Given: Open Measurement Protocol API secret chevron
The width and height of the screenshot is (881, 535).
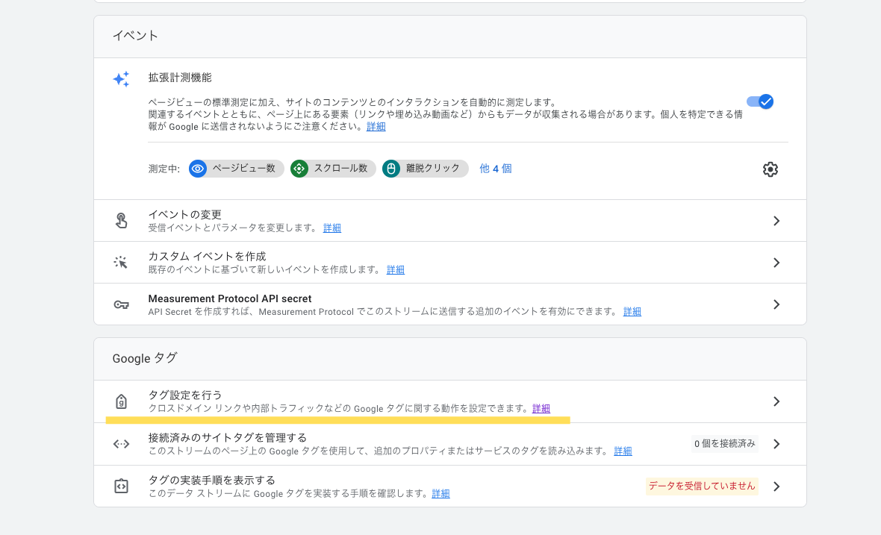Looking at the screenshot, I should coord(776,304).
